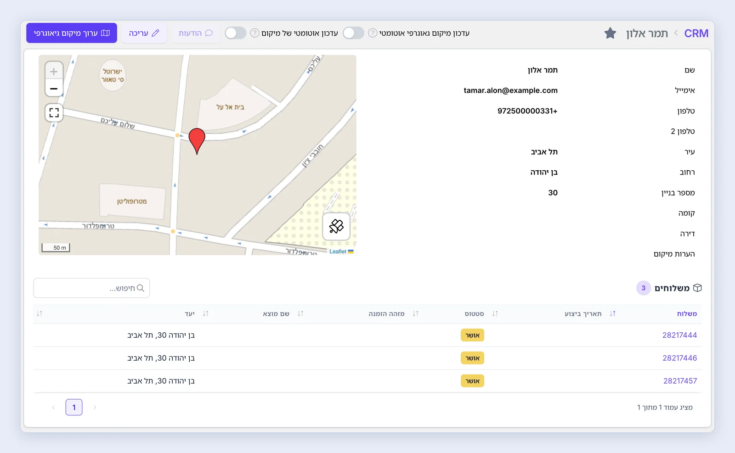The width and height of the screenshot is (735, 453).
Task: Click the phone number 972500000331+
Action: [527, 111]
